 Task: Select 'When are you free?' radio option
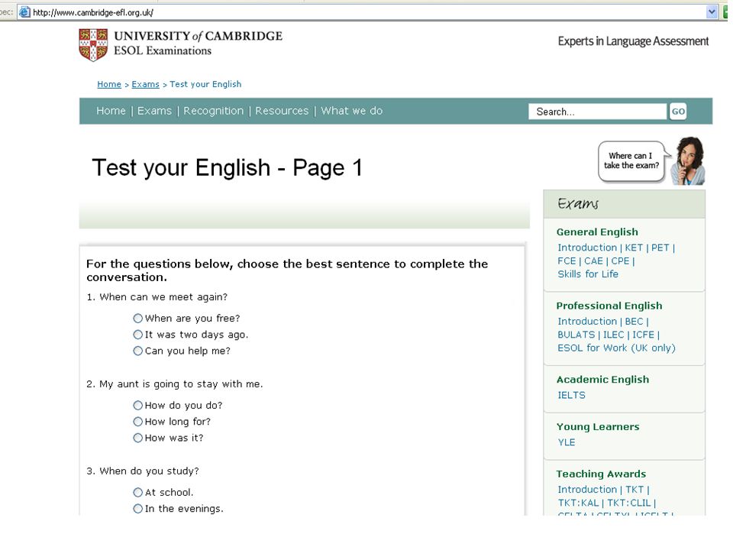tap(137, 319)
